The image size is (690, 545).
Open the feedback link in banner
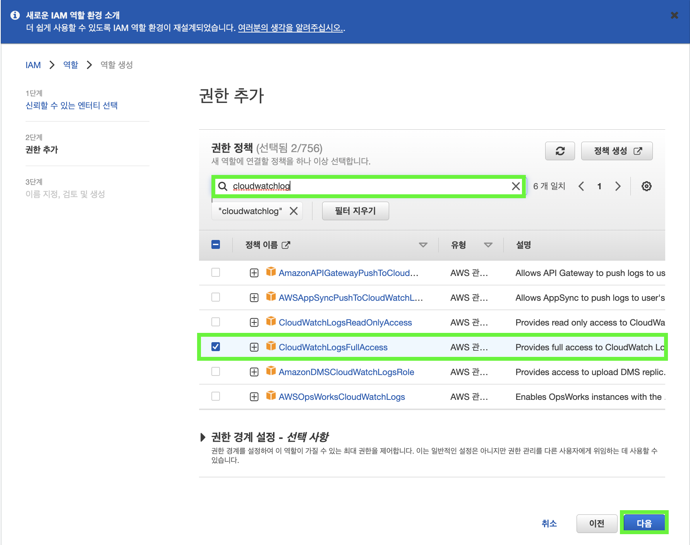tap(290, 28)
